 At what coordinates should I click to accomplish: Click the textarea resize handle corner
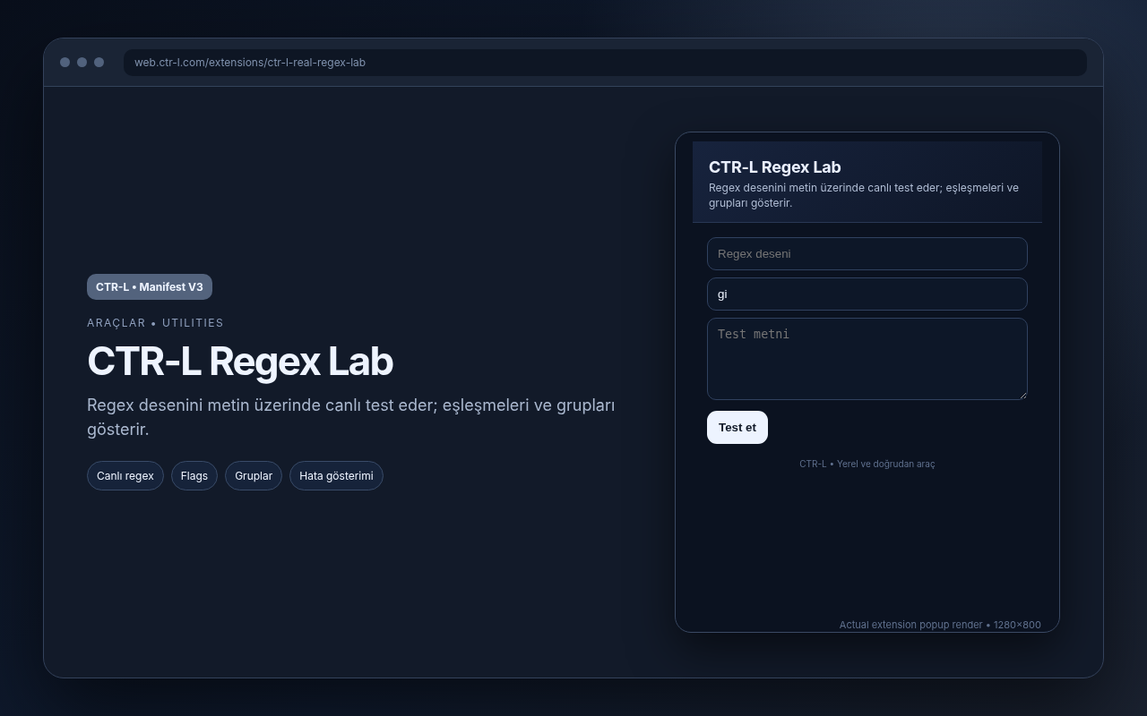[1022, 394]
